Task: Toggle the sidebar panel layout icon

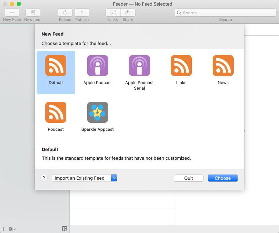Action: point(65,229)
